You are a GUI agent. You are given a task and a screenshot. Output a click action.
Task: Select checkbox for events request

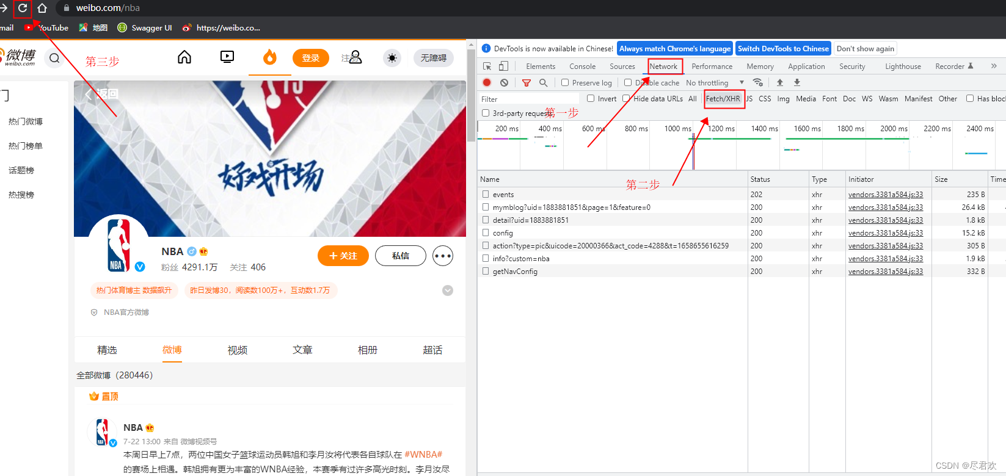[486, 194]
